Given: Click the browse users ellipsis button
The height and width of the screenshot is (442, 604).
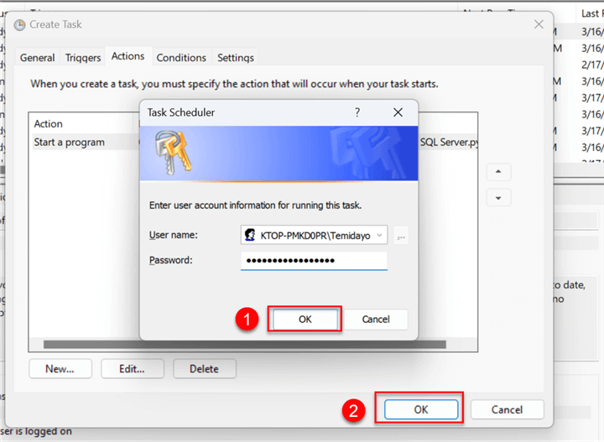Looking at the screenshot, I should (401, 236).
